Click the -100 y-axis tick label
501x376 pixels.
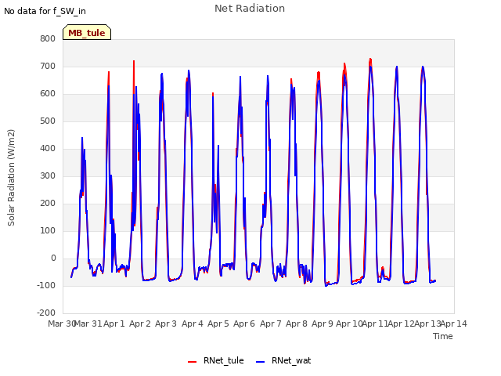click(x=46, y=285)
